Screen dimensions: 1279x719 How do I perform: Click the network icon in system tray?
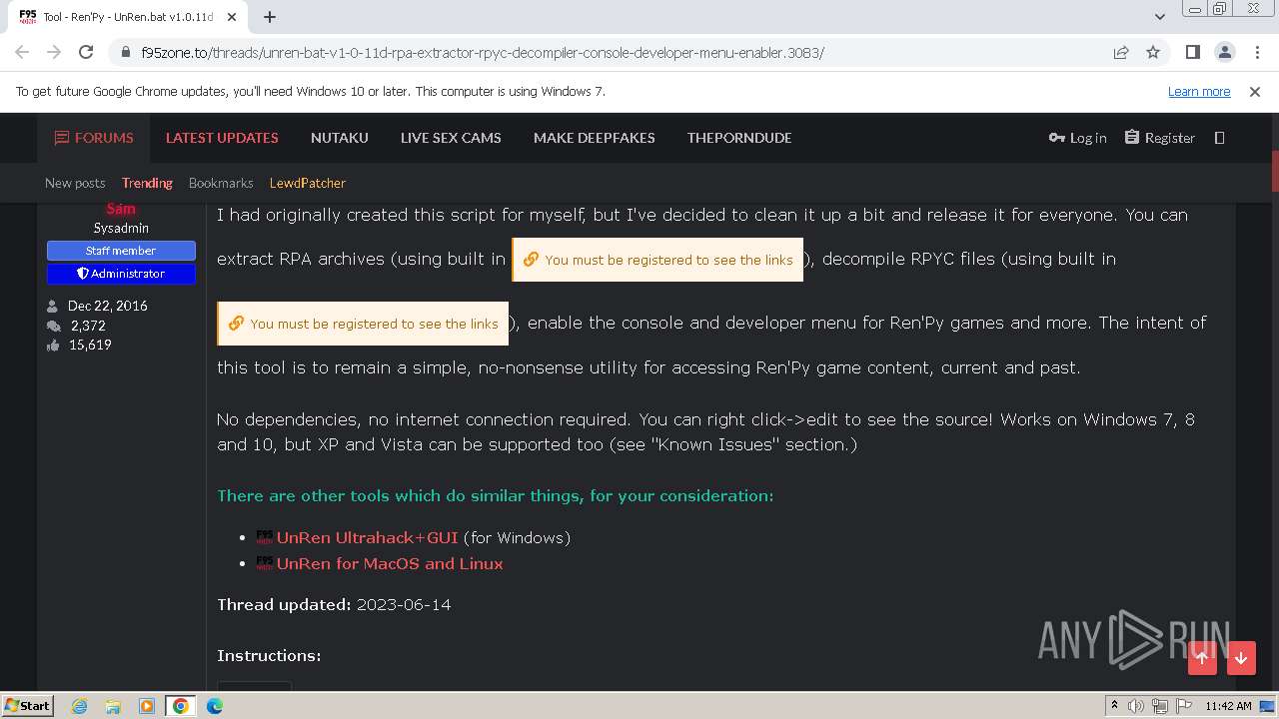coord(1159,706)
